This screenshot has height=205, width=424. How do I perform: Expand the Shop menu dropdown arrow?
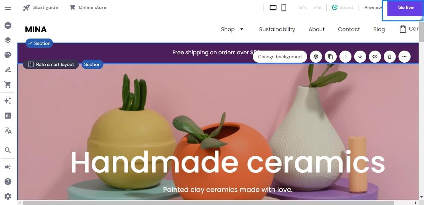coord(242,29)
